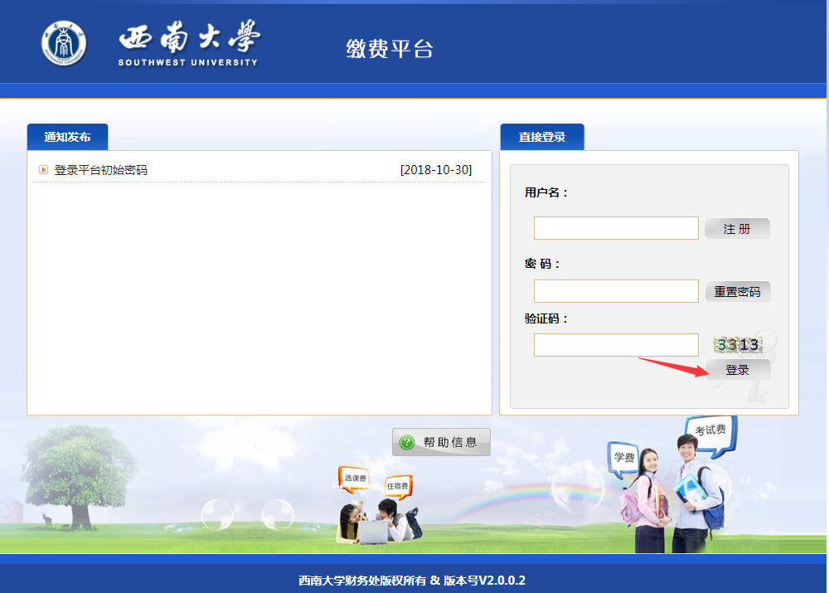Click the 选课费 speech bubble

click(354, 478)
